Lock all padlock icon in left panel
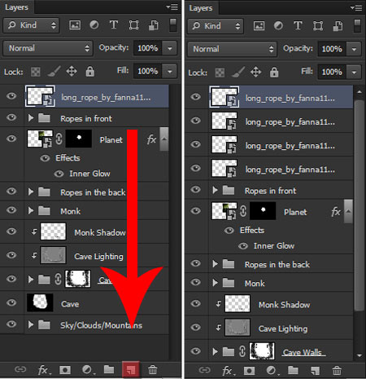This screenshot has height=379, width=366. 90,72
